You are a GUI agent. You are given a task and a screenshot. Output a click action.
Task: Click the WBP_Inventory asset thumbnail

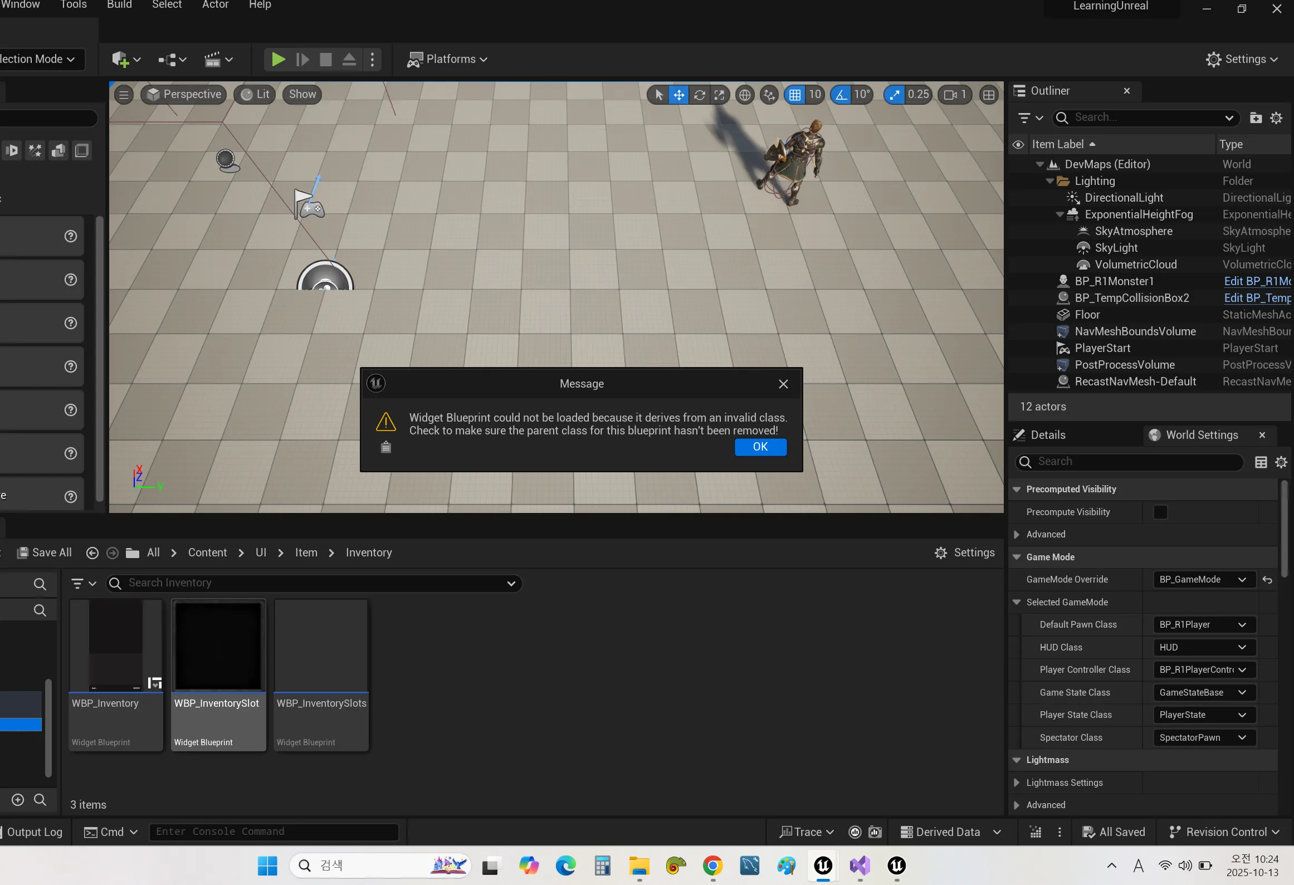pos(116,646)
